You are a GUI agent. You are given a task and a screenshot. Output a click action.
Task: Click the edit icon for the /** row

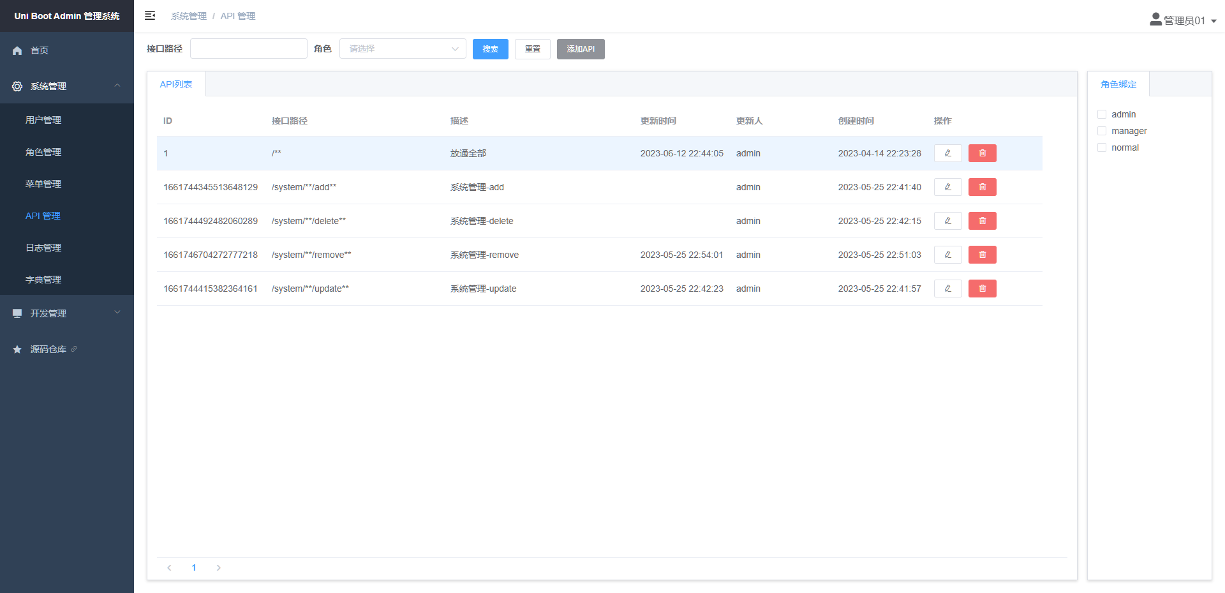pos(947,153)
